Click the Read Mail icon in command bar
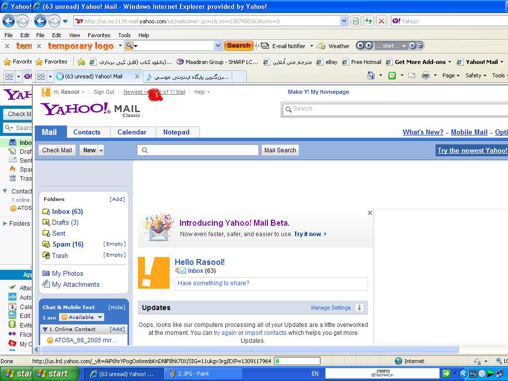The height and width of the screenshot is (381, 508). click(412, 76)
